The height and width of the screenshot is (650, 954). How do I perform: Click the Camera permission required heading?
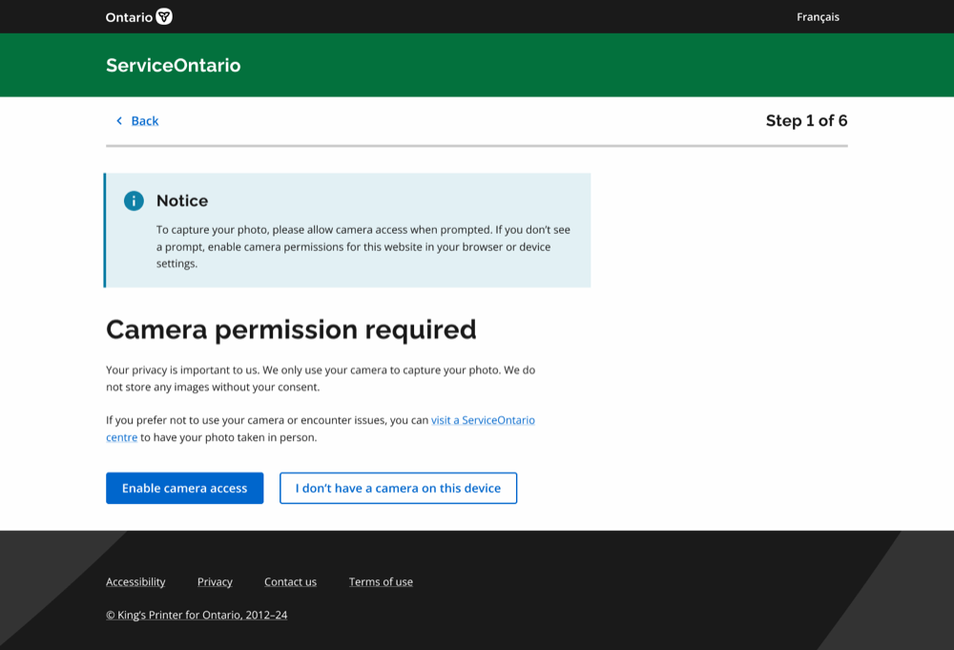coord(291,330)
